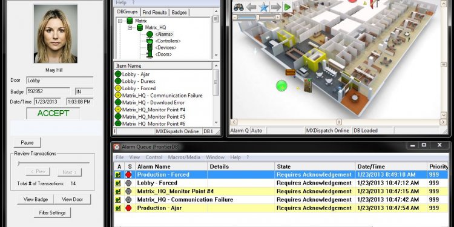Click the Pause button

(x=27, y=142)
